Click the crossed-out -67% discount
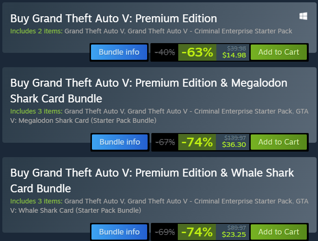 click(x=165, y=142)
